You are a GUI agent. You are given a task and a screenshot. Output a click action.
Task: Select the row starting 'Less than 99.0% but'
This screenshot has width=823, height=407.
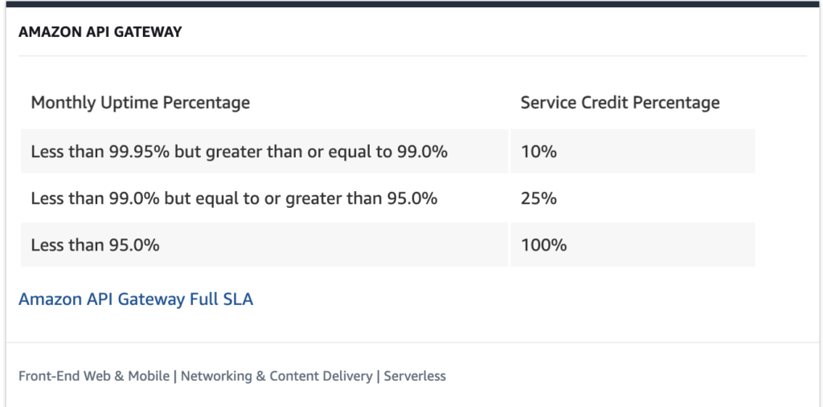234,198
